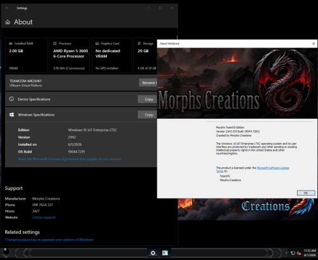Click the TEAMOSM-MK26IK1 device name
Image resolution: width=318 pixels, height=260 pixels.
click(25, 81)
